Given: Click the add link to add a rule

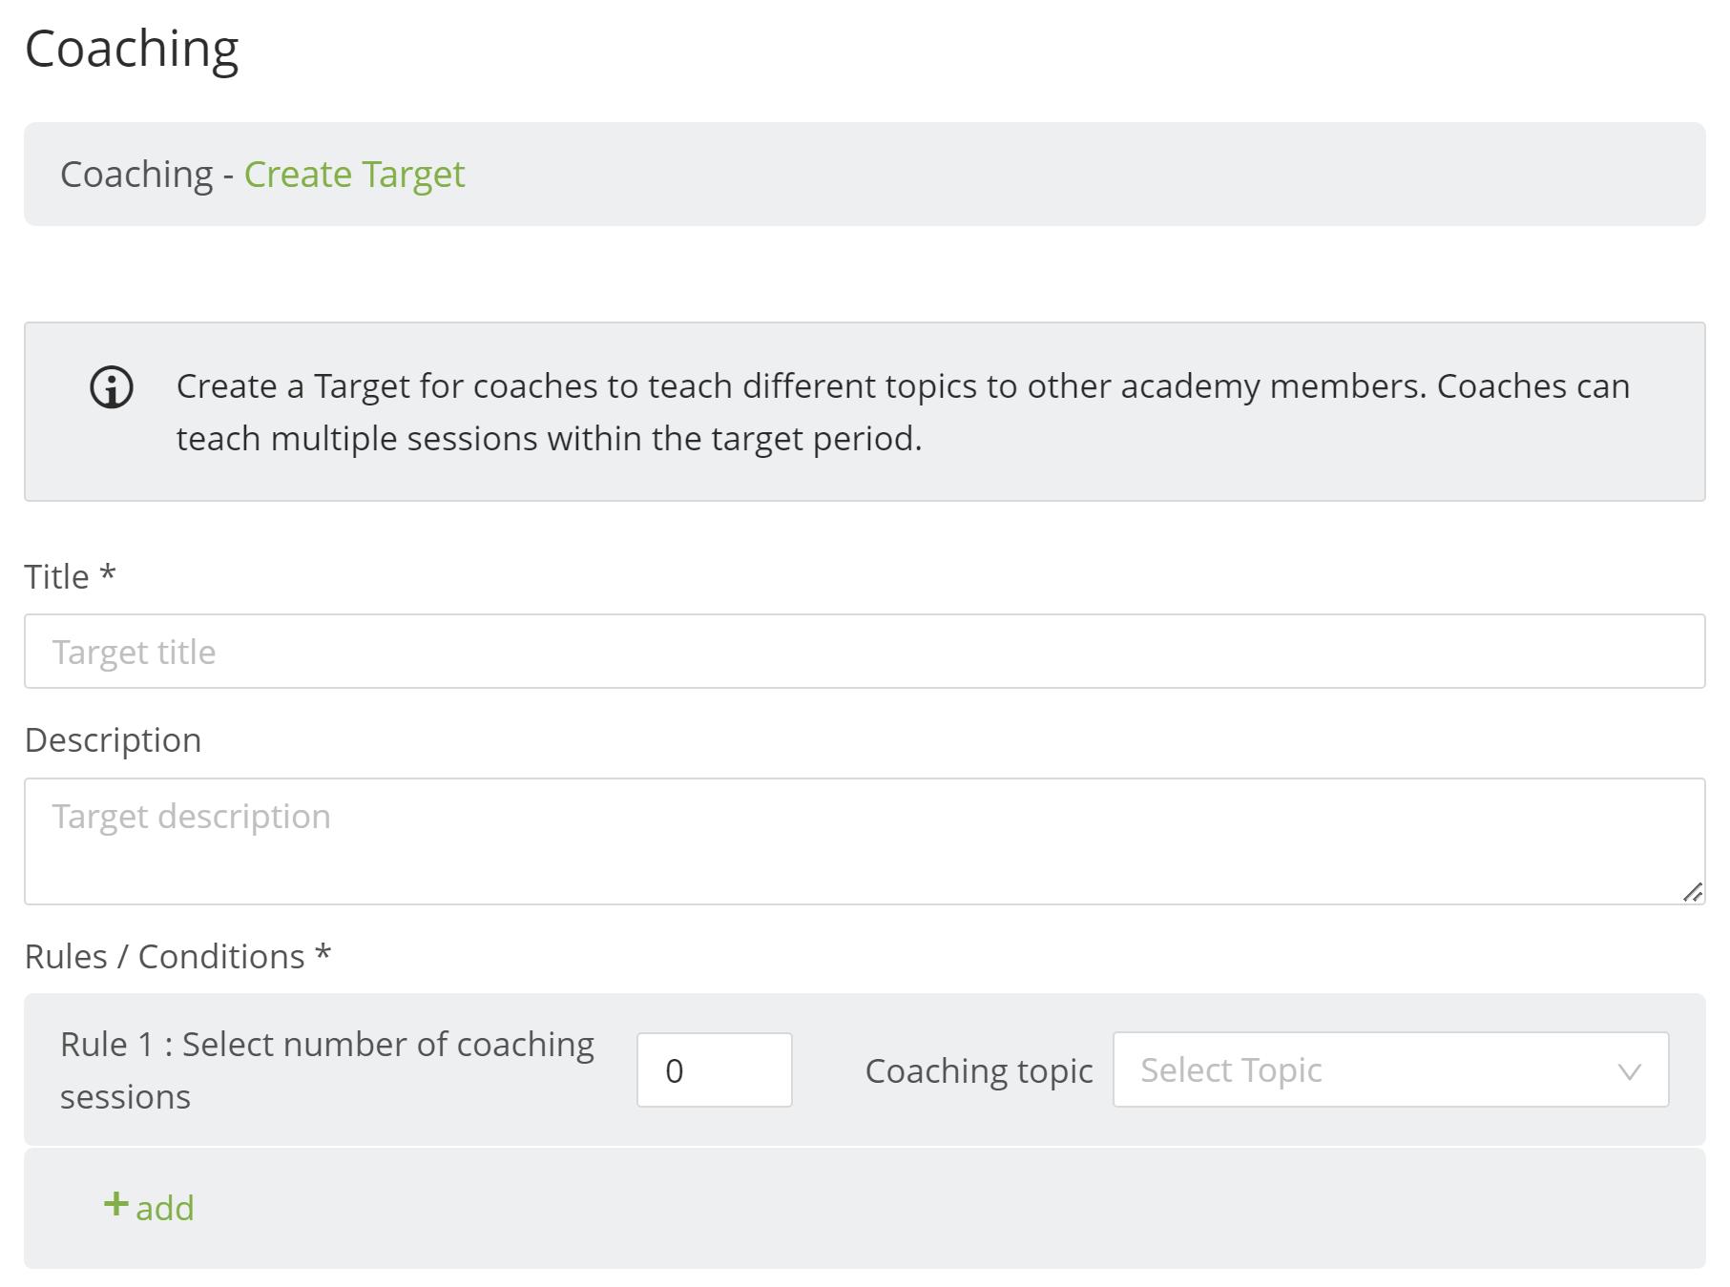Looking at the screenshot, I should [149, 1208].
